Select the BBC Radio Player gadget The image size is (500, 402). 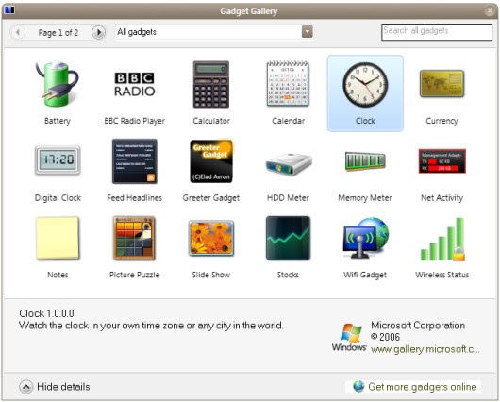click(134, 84)
